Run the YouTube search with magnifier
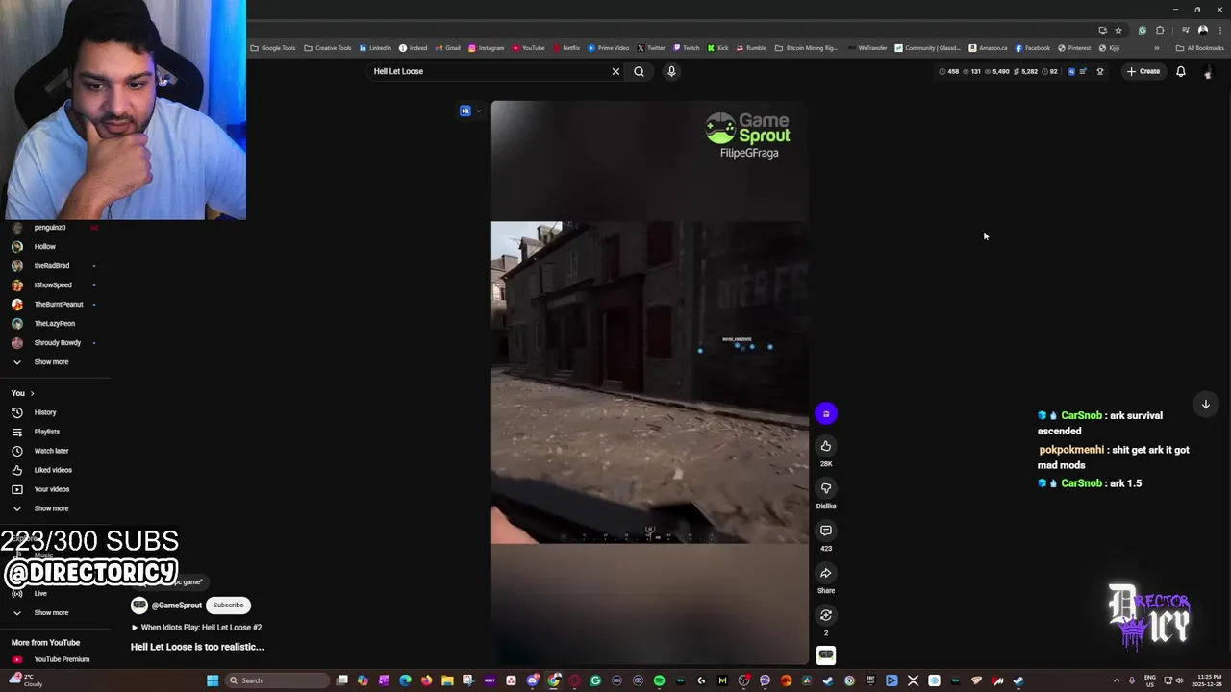Screen dimensions: 1231x692 (x=639, y=71)
